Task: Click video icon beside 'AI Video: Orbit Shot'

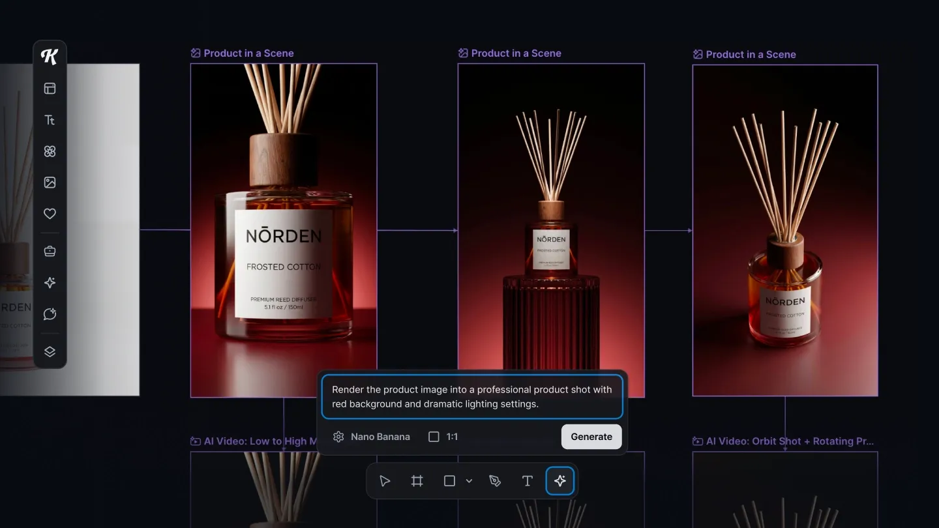Action: coord(698,441)
